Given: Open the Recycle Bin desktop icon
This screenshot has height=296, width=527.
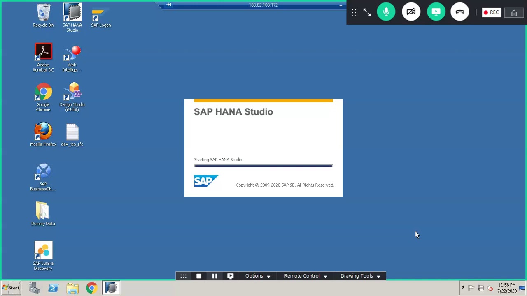Looking at the screenshot, I should [x=43, y=16].
